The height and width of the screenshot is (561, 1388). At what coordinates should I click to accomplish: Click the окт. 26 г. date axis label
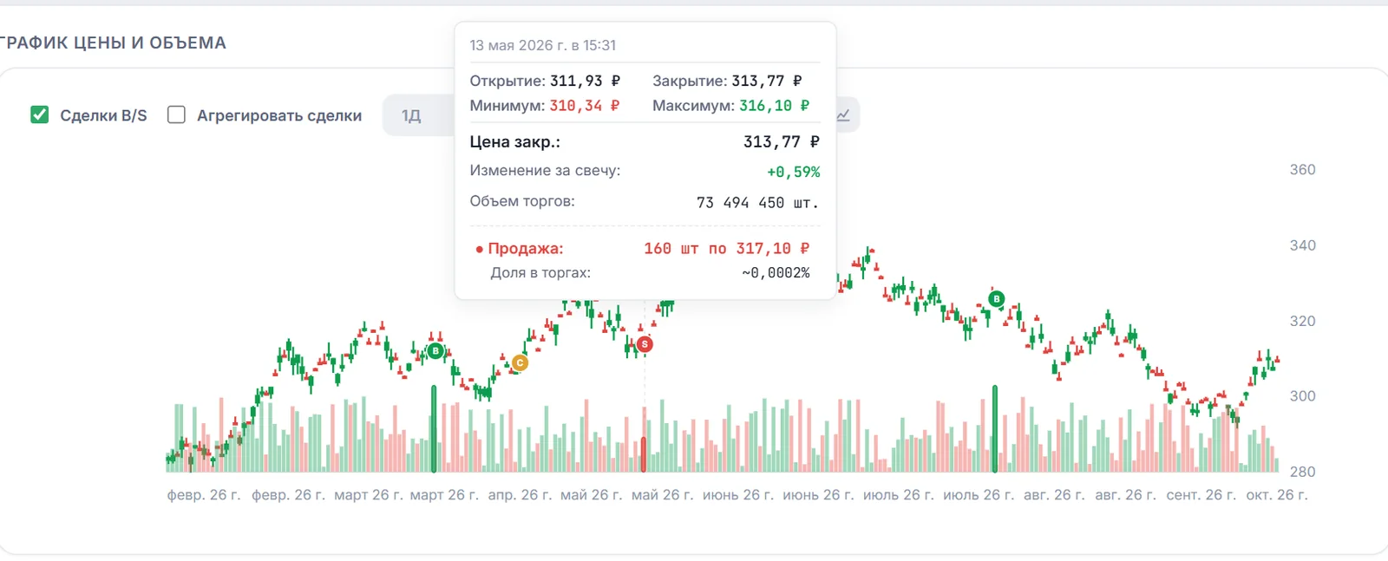[x=1277, y=495]
